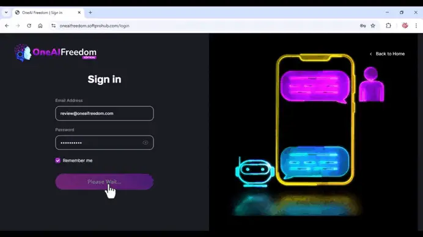
Task: View site information icon in address bar
Action: (x=53, y=26)
